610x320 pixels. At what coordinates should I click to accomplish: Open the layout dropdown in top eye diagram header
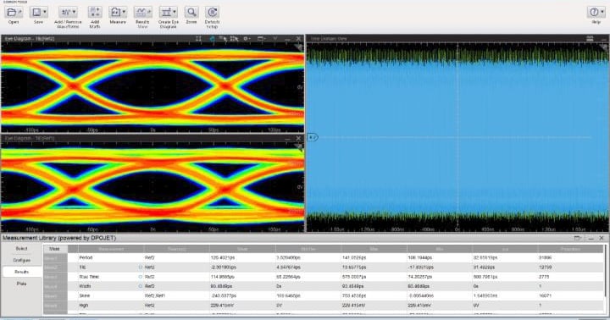[x=261, y=38]
